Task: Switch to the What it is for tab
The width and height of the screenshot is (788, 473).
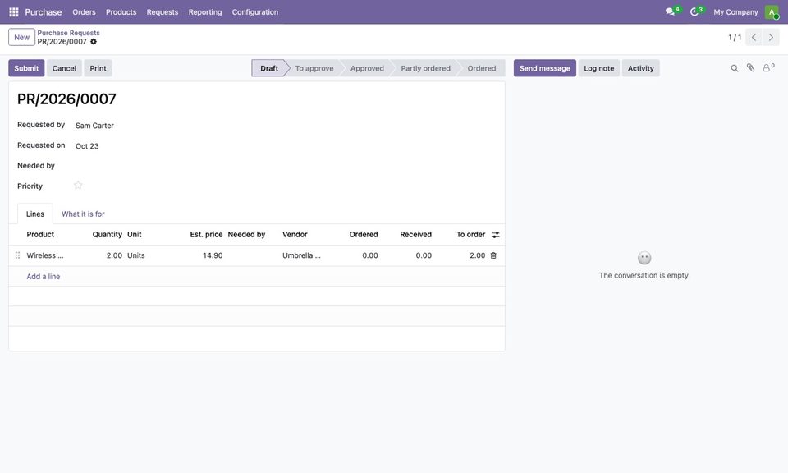Action: (x=83, y=214)
